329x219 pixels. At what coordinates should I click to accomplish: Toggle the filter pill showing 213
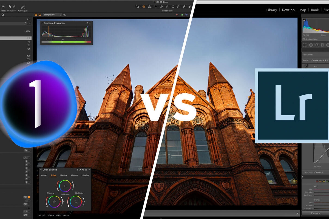coord(27,158)
